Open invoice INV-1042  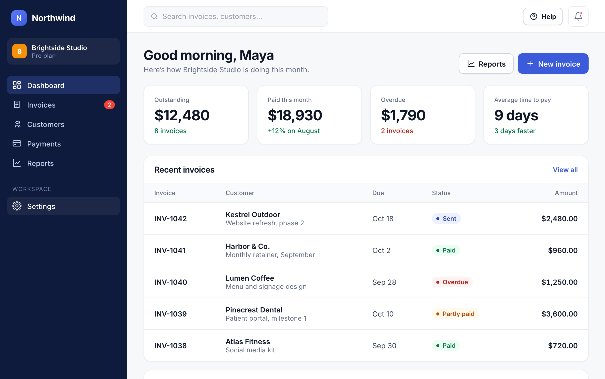point(171,218)
